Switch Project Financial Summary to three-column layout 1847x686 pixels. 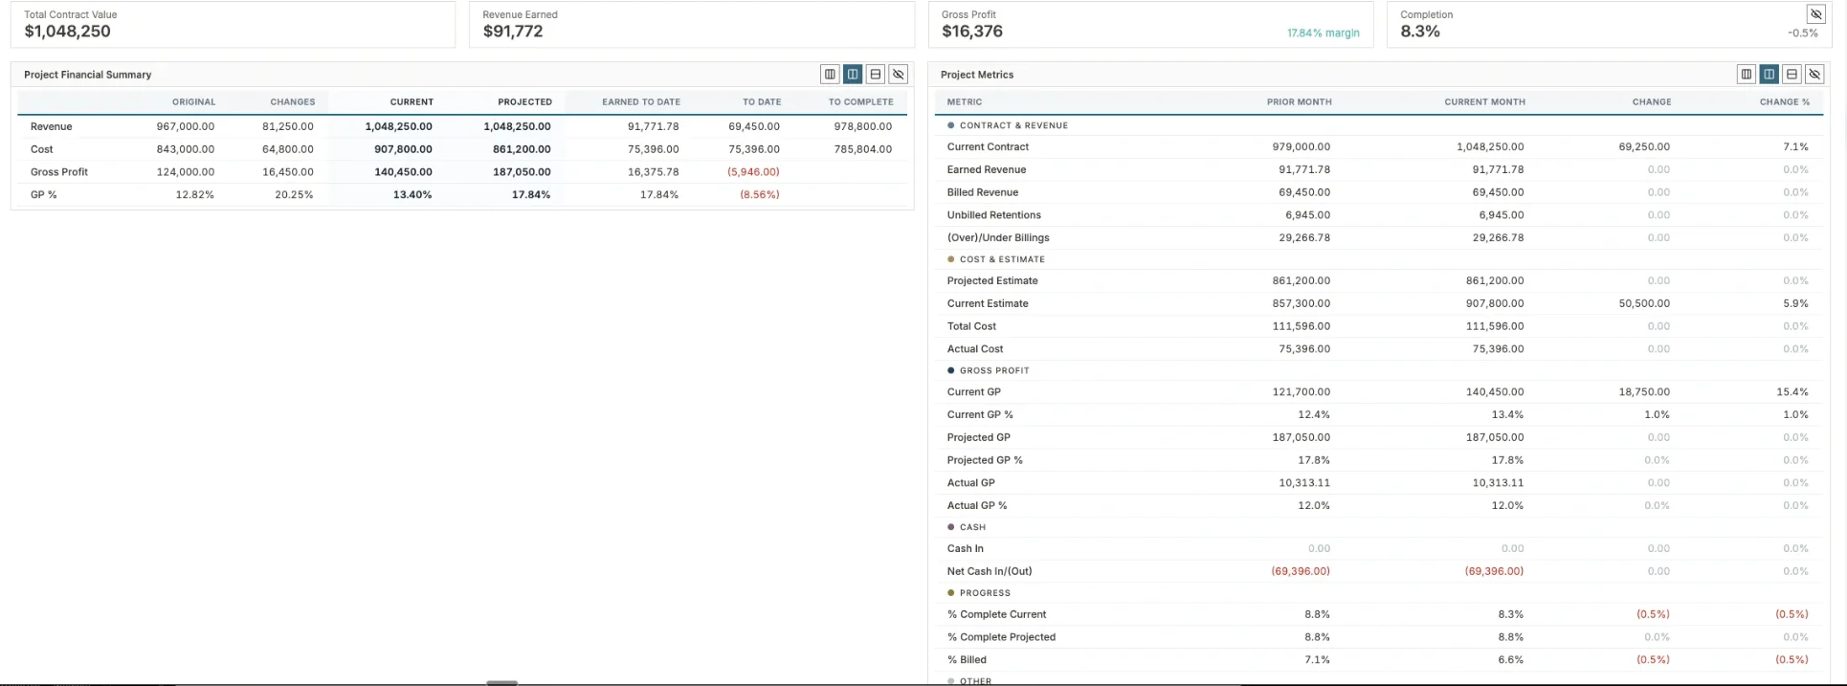pyautogui.click(x=830, y=74)
